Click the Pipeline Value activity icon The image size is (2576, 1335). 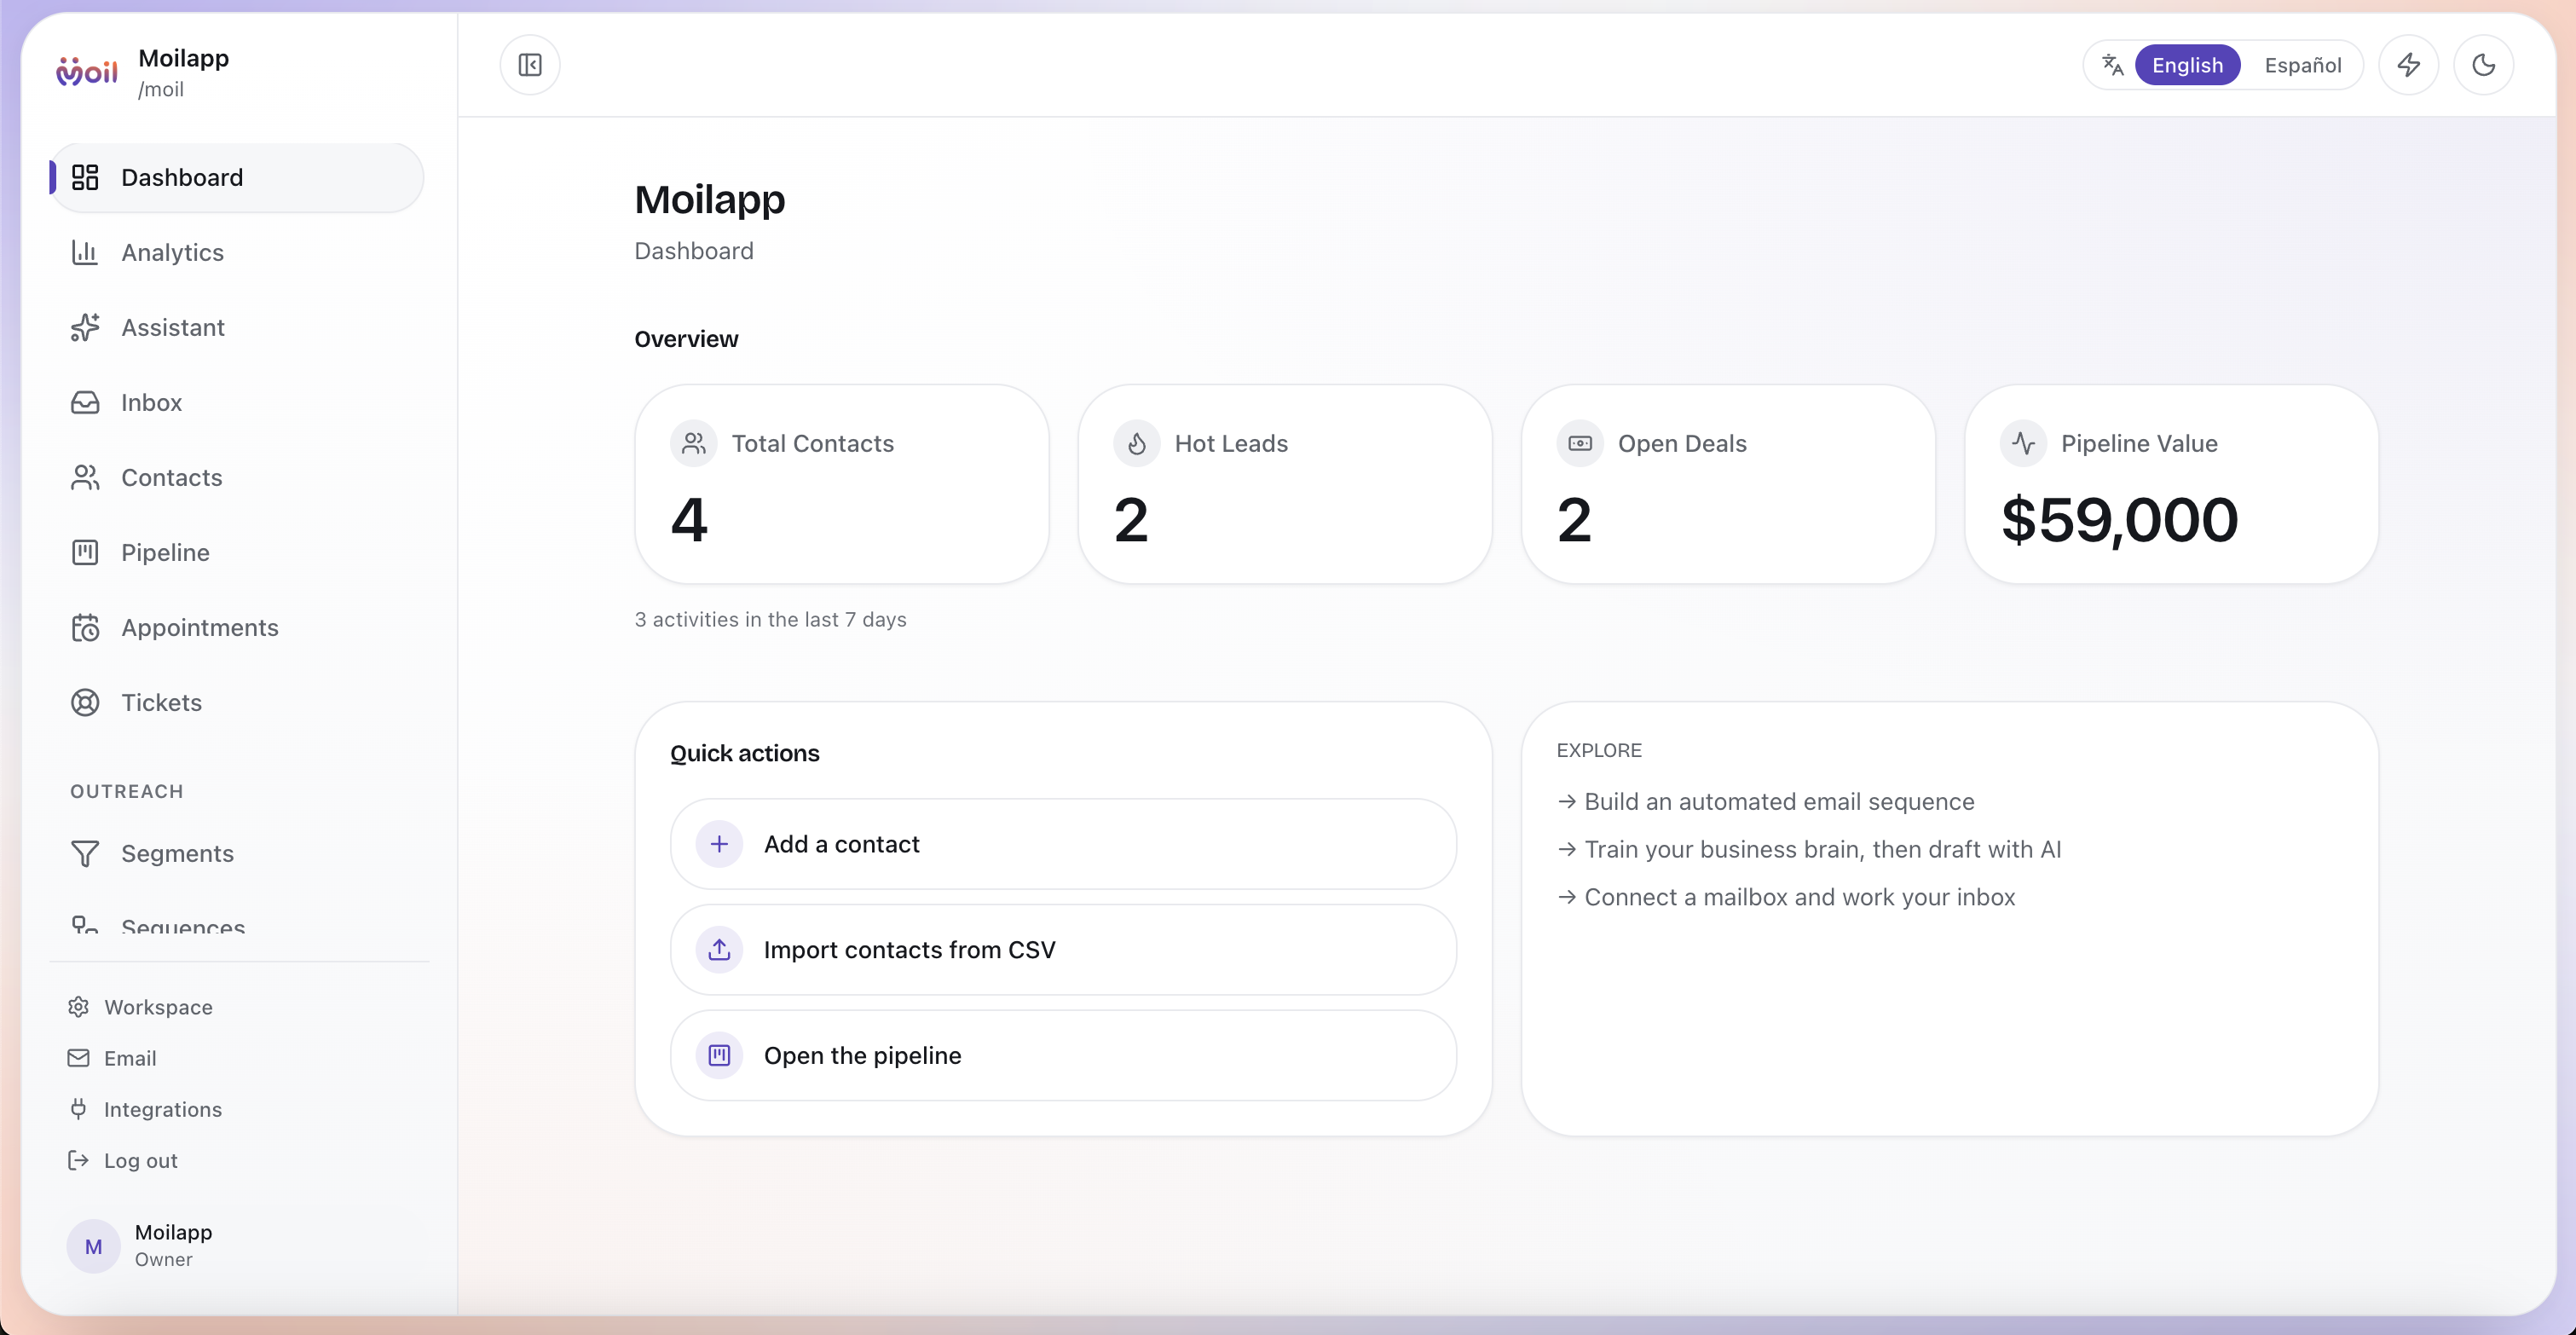[2022, 443]
